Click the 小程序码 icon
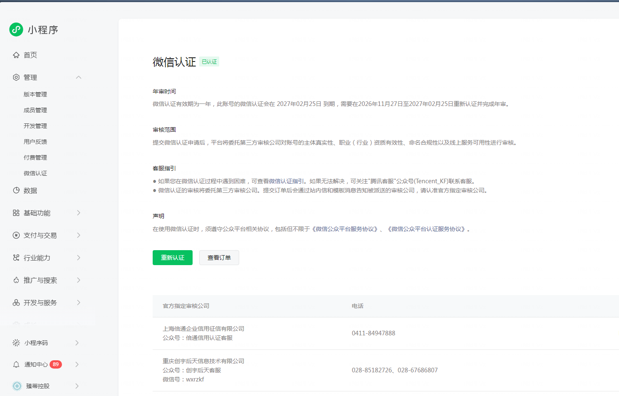The image size is (619, 396). (x=16, y=343)
